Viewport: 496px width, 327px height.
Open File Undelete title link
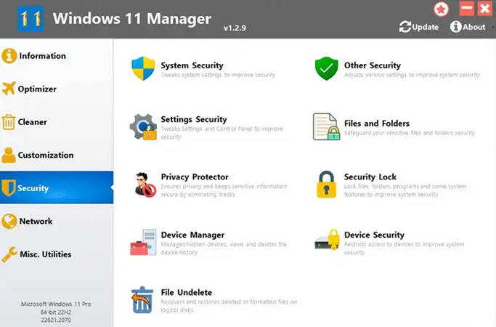pyautogui.click(x=187, y=293)
